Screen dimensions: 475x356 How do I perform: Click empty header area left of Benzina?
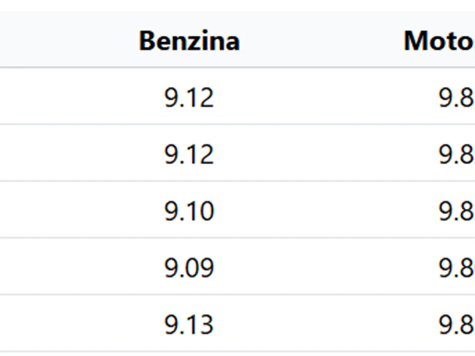(59, 40)
